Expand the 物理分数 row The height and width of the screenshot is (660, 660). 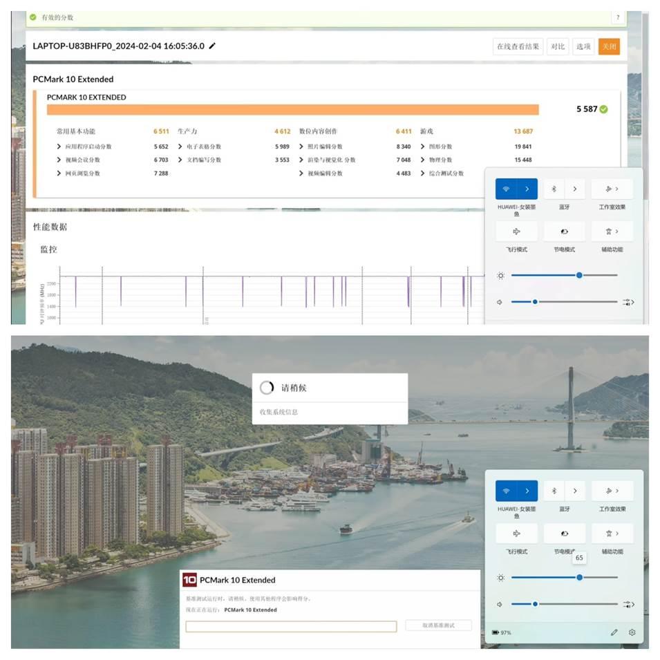[x=422, y=160]
